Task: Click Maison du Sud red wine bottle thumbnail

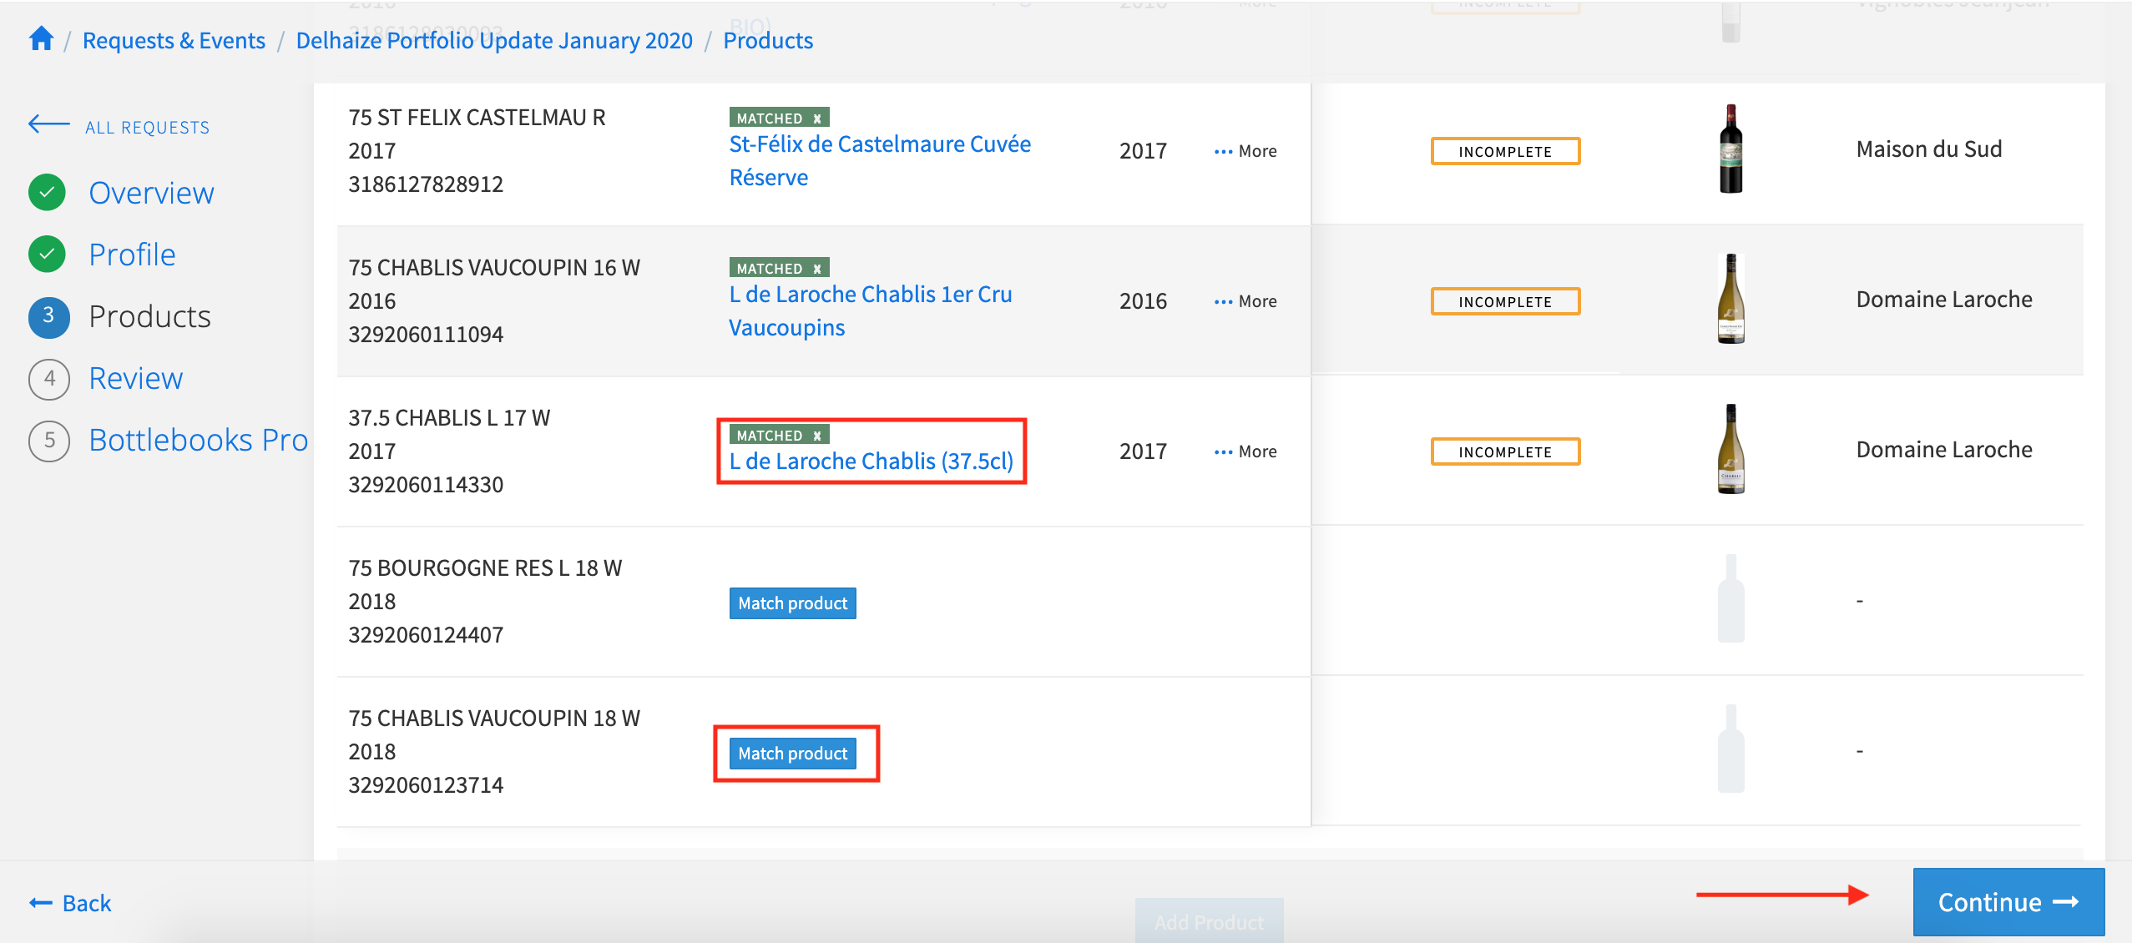Action: 1730,149
